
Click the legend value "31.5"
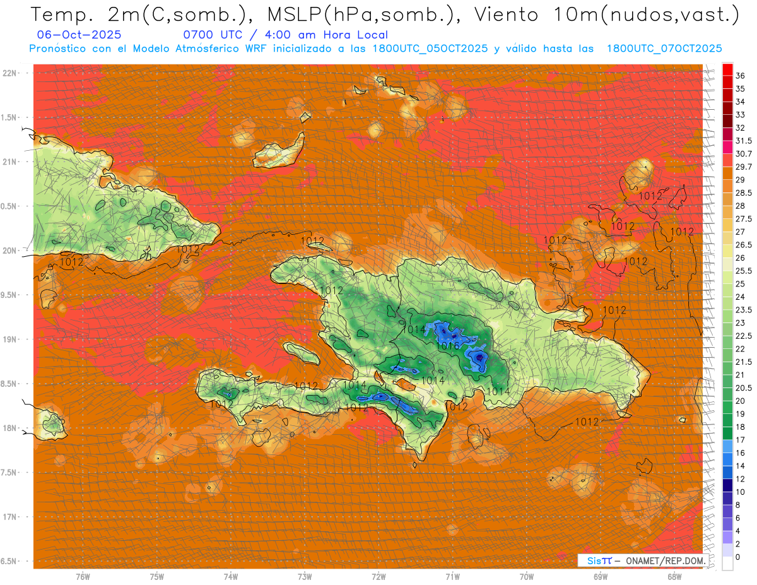click(744, 141)
